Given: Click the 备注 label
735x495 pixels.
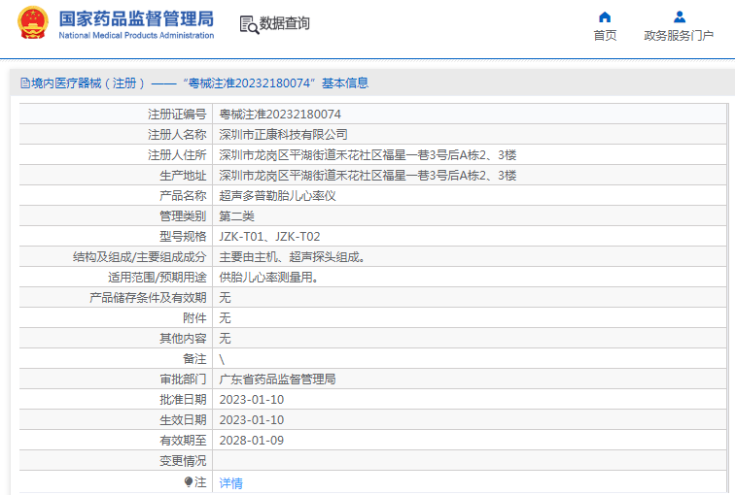Looking at the screenshot, I should (x=194, y=359).
